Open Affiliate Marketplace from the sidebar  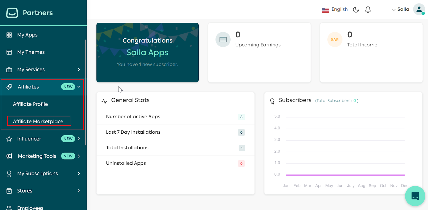tap(38, 121)
